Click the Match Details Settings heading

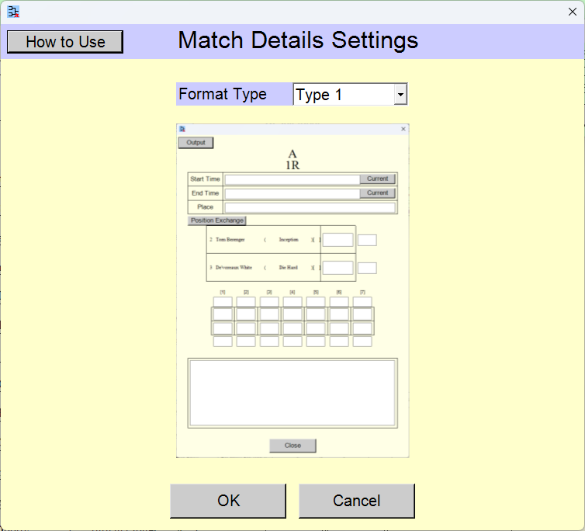pos(298,40)
